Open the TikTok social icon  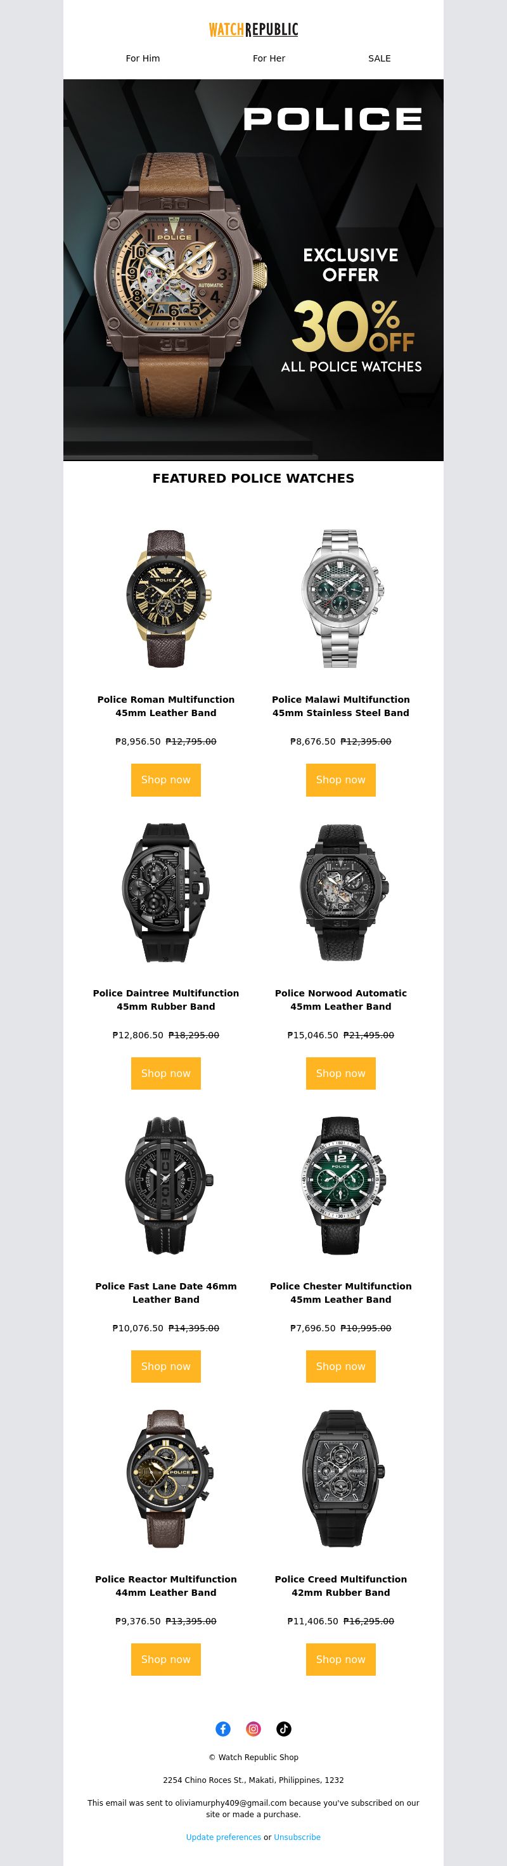point(284,1729)
